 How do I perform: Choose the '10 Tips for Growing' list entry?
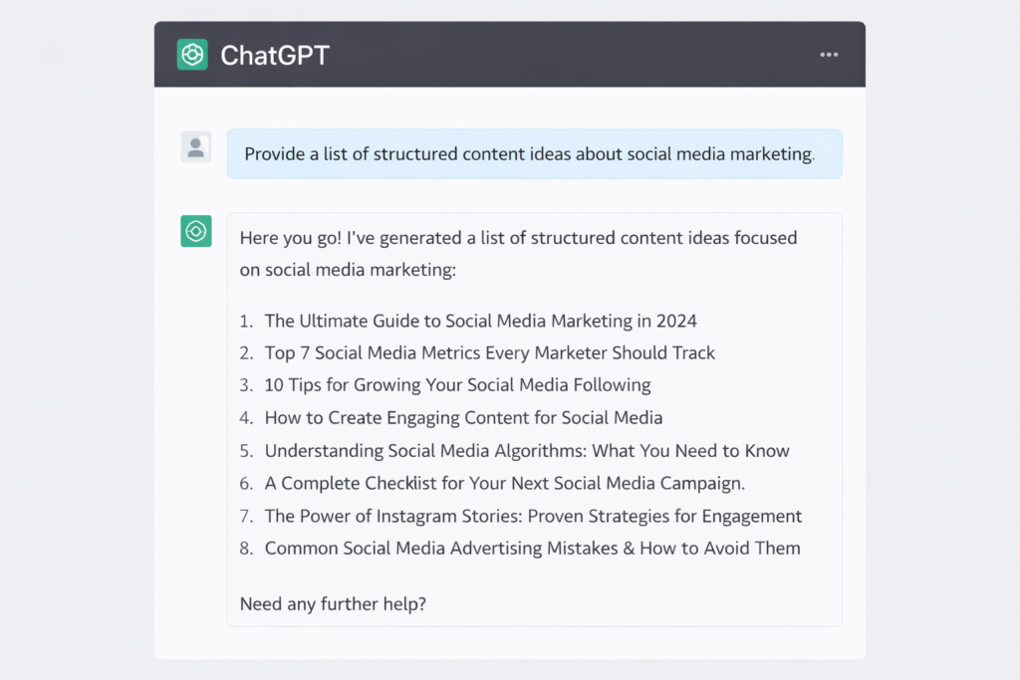pos(457,384)
